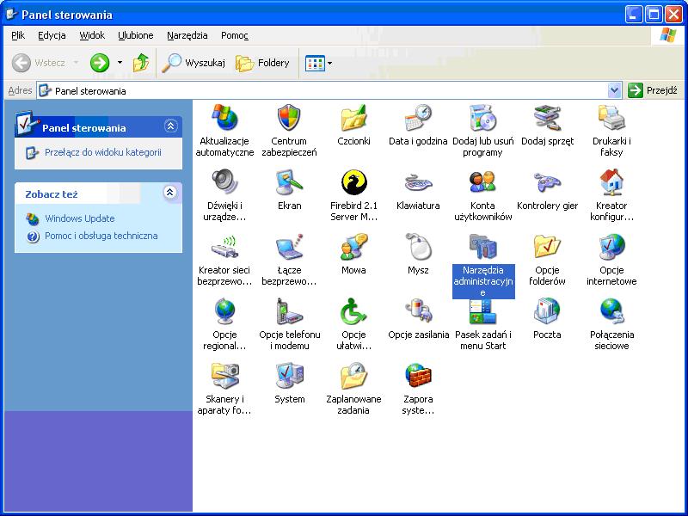Collapse the Zobacz też section
The width and height of the screenshot is (688, 516).
tap(170, 193)
